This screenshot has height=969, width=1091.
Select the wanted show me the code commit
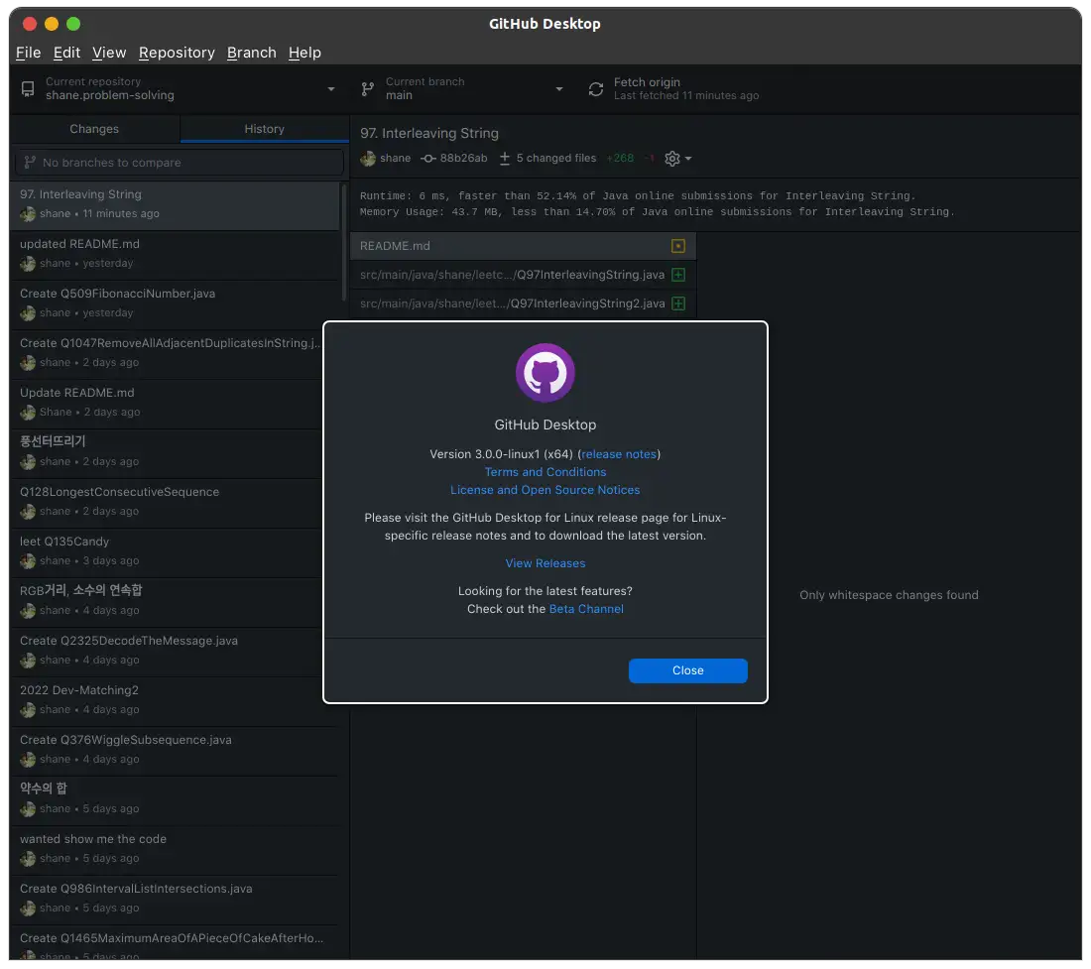pos(174,850)
